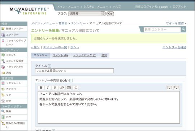Insert an email link with envelope icon

click(x=69, y=87)
